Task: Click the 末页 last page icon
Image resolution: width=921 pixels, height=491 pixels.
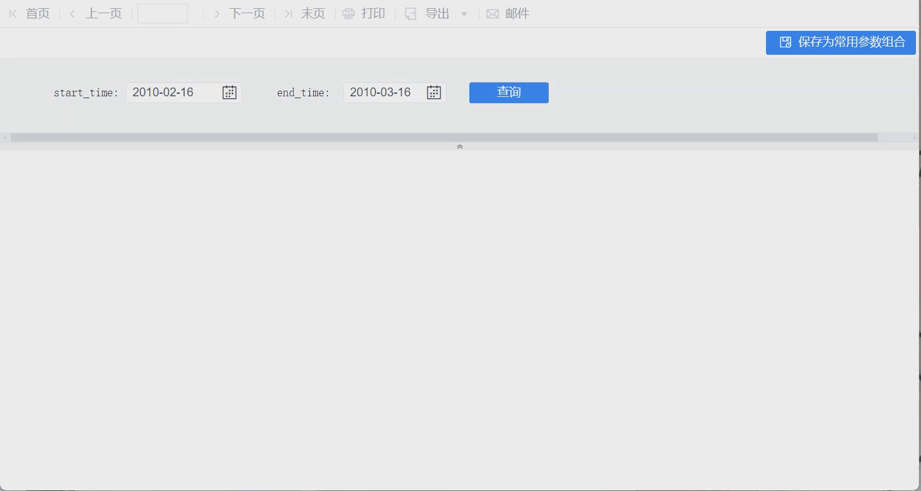Action: coord(289,13)
